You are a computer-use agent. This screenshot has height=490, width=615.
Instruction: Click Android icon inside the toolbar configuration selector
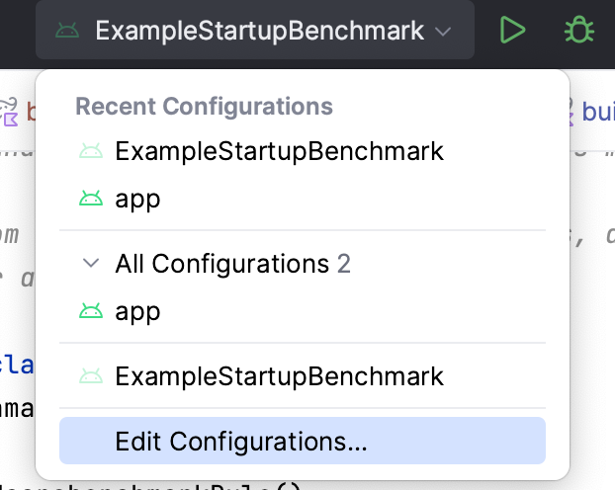click(67, 32)
